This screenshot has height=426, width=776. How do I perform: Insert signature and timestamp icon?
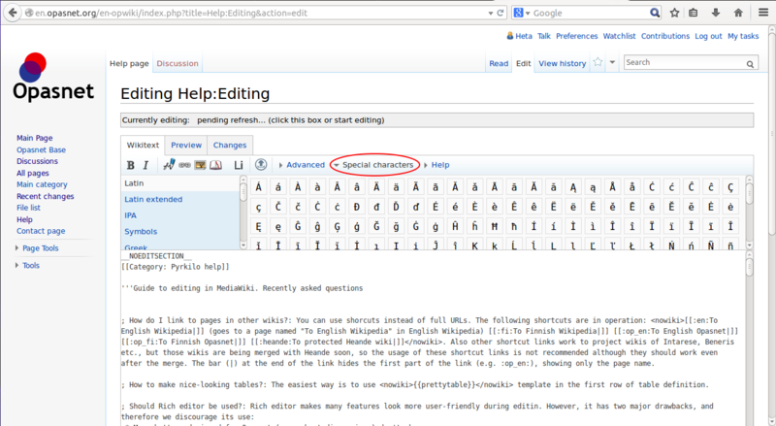169,165
